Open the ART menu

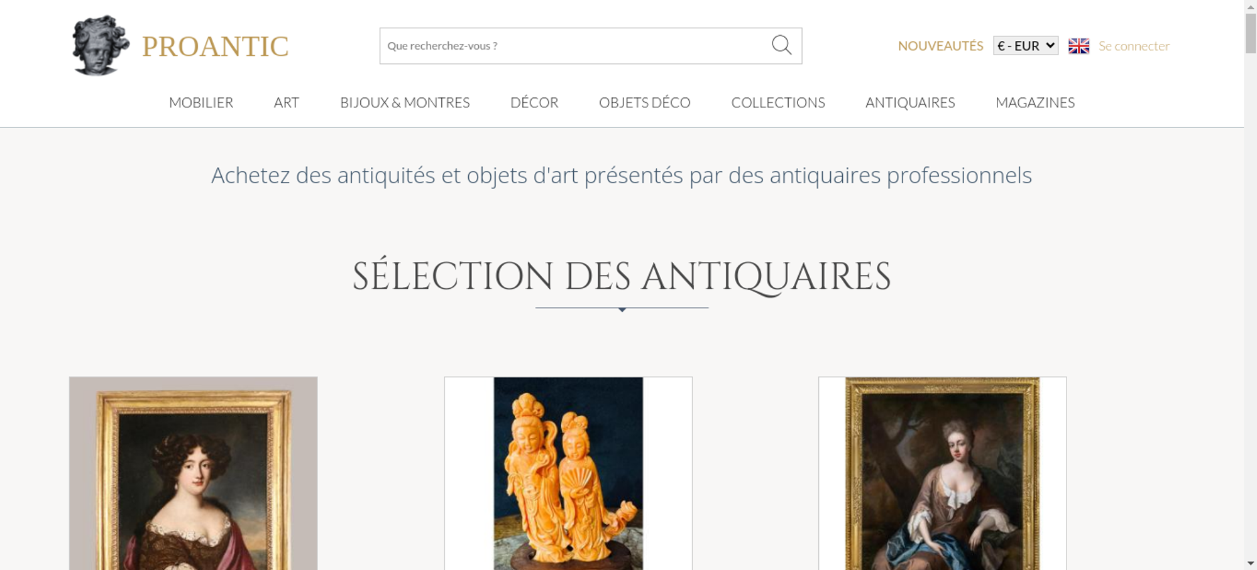pos(287,102)
